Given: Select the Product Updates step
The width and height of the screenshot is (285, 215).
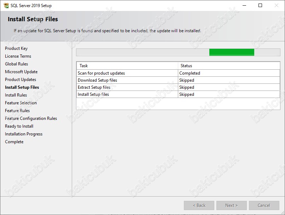Looking at the screenshot, I should point(21,80).
